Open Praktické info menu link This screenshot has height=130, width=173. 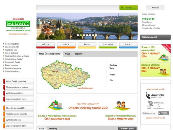pyautogui.click(x=11, y=50)
